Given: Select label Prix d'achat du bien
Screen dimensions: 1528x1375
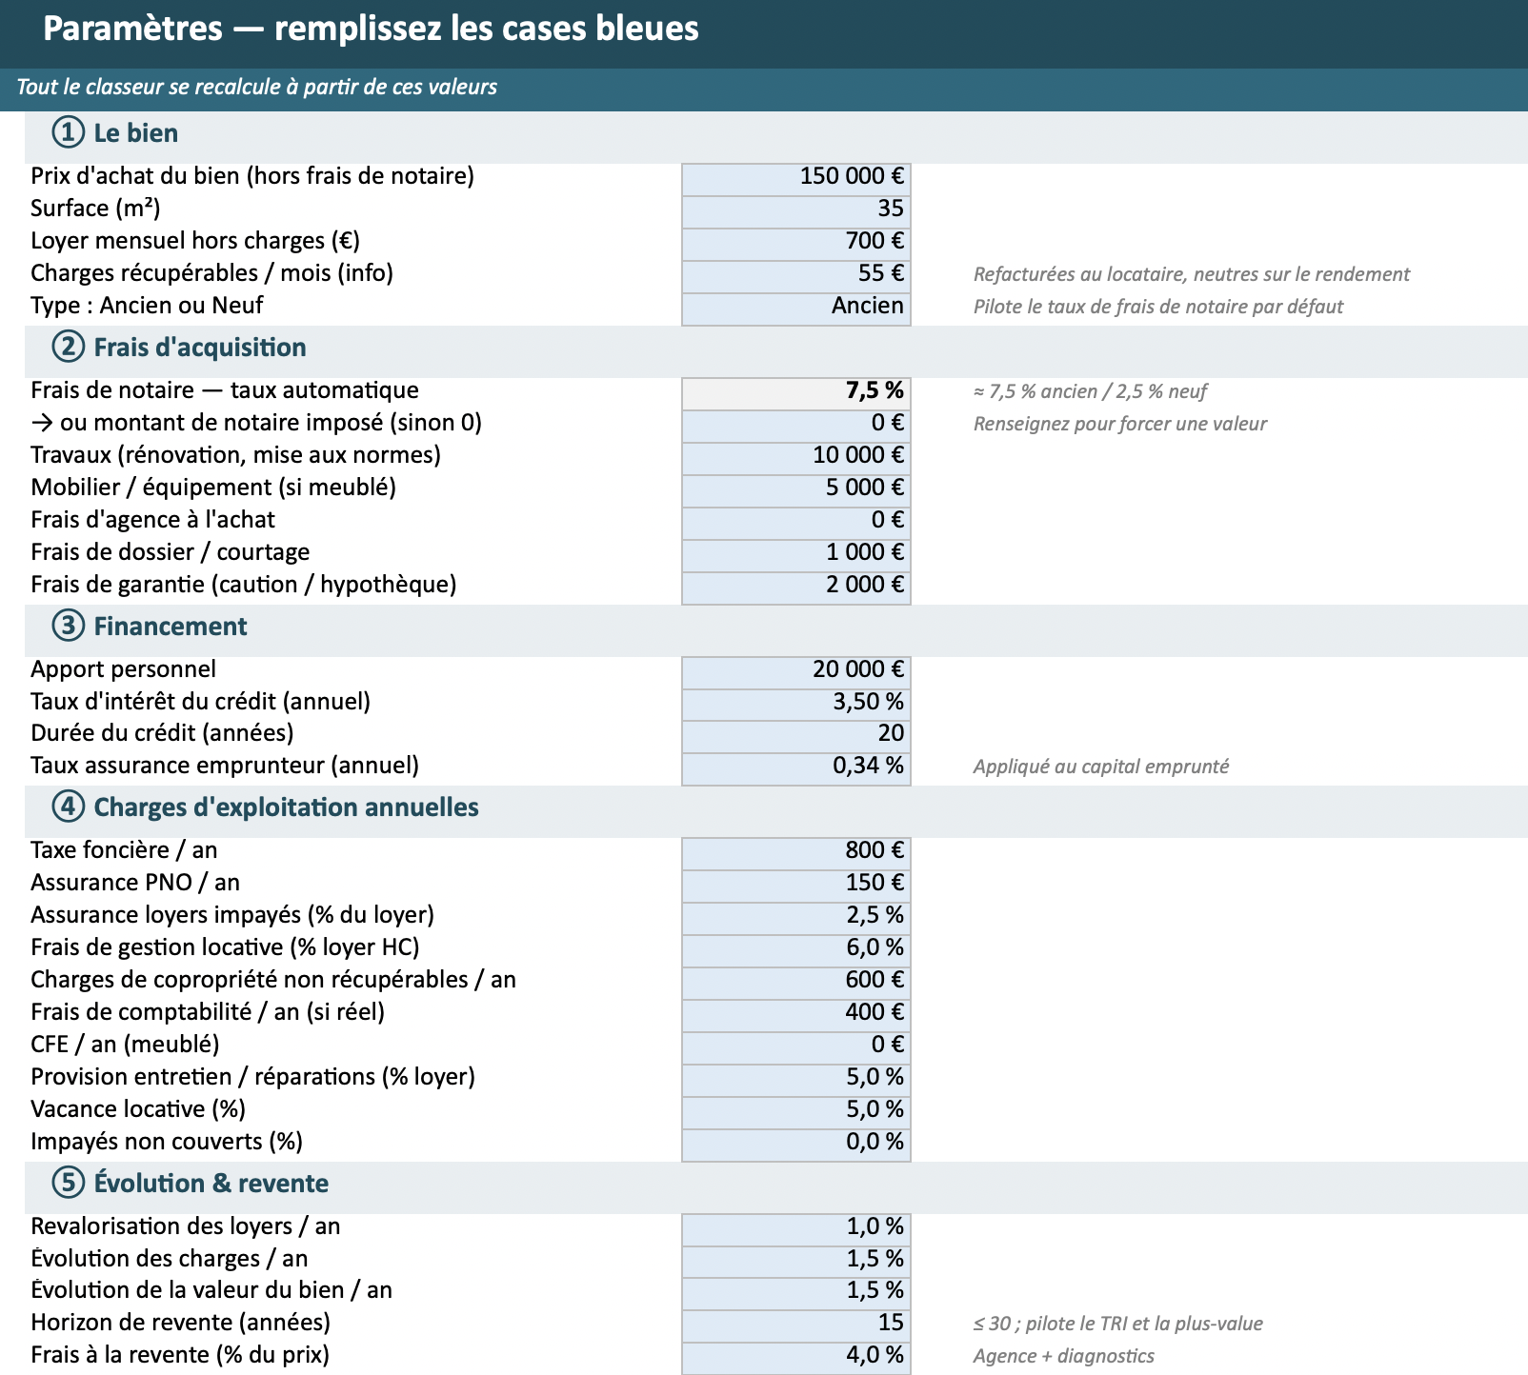Looking at the screenshot, I should click(x=252, y=176).
